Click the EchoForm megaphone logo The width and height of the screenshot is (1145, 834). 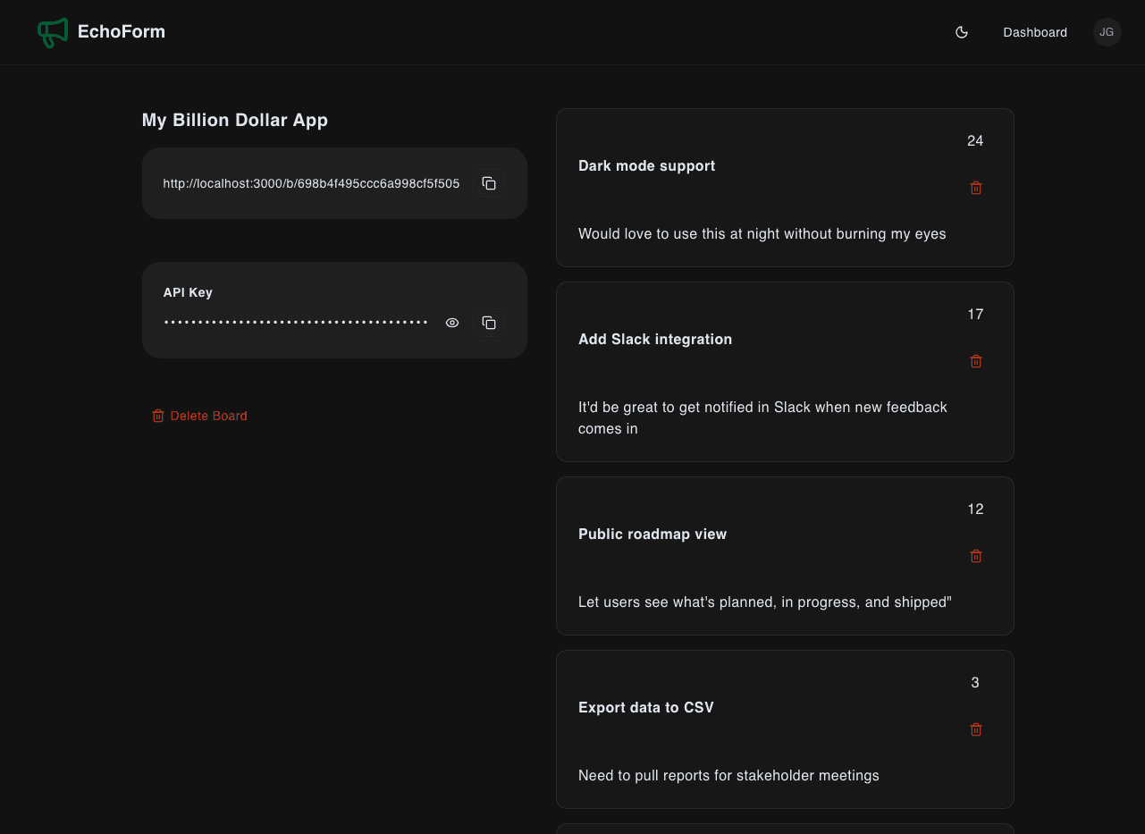click(x=52, y=32)
